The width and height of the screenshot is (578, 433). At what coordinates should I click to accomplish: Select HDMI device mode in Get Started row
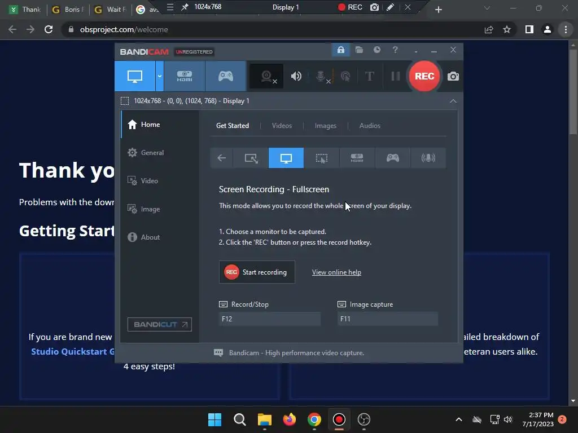coord(357,158)
